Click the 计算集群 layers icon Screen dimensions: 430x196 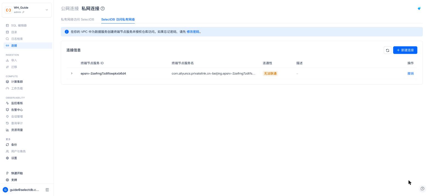[x=7, y=82]
